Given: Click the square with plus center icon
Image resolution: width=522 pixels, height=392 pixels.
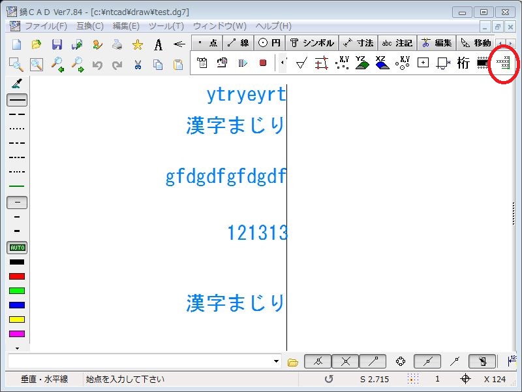Looking at the screenshot, I should tap(423, 62).
